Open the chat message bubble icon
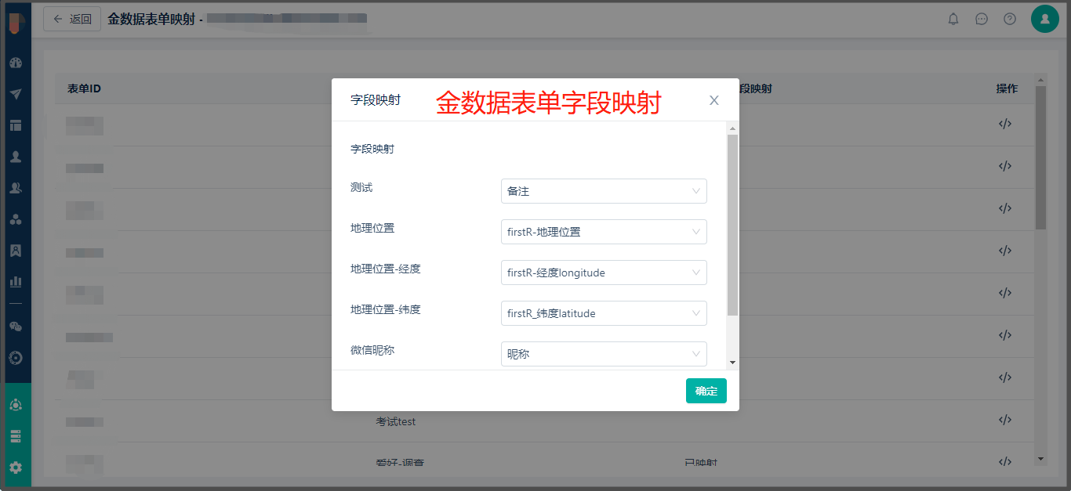The width and height of the screenshot is (1071, 491). pyautogui.click(x=982, y=19)
